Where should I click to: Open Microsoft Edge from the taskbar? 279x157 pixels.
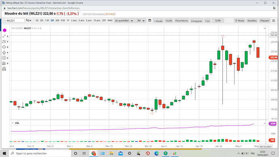point(156,153)
